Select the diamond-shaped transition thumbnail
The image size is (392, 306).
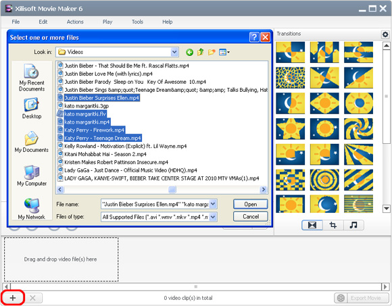[x=324, y=103]
